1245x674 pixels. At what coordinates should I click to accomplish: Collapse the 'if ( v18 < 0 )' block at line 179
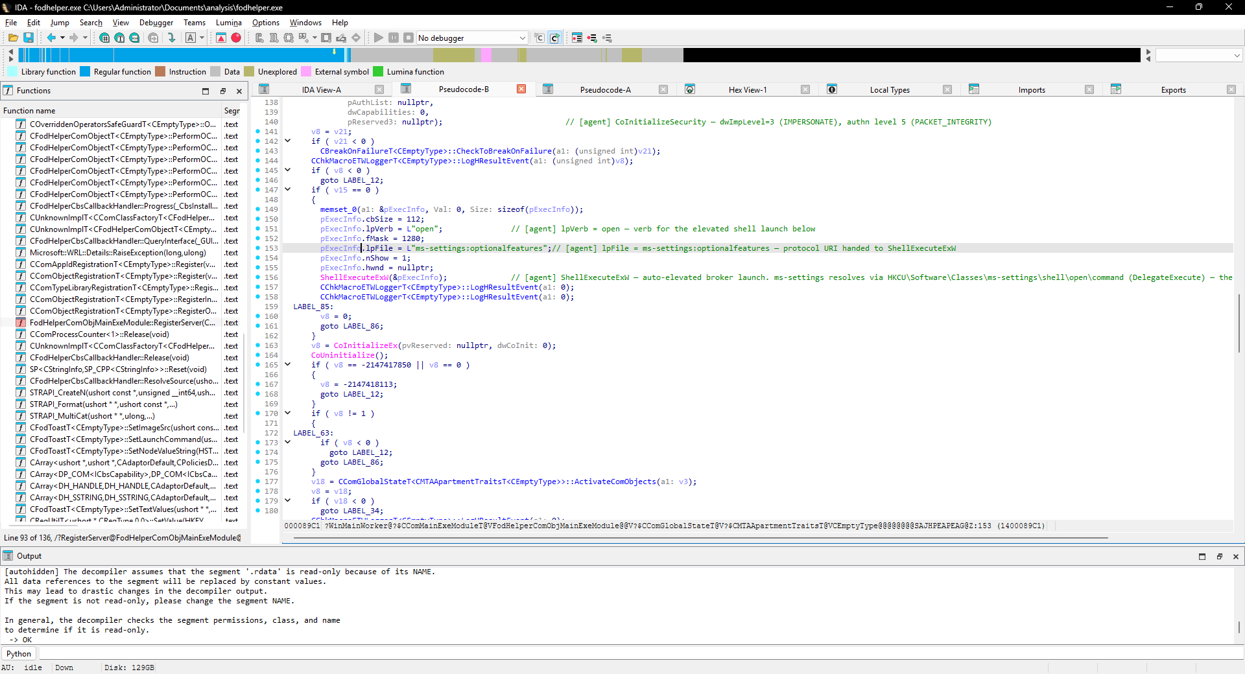[288, 500]
